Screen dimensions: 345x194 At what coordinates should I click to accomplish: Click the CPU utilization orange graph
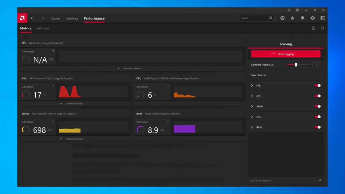pos(208,92)
